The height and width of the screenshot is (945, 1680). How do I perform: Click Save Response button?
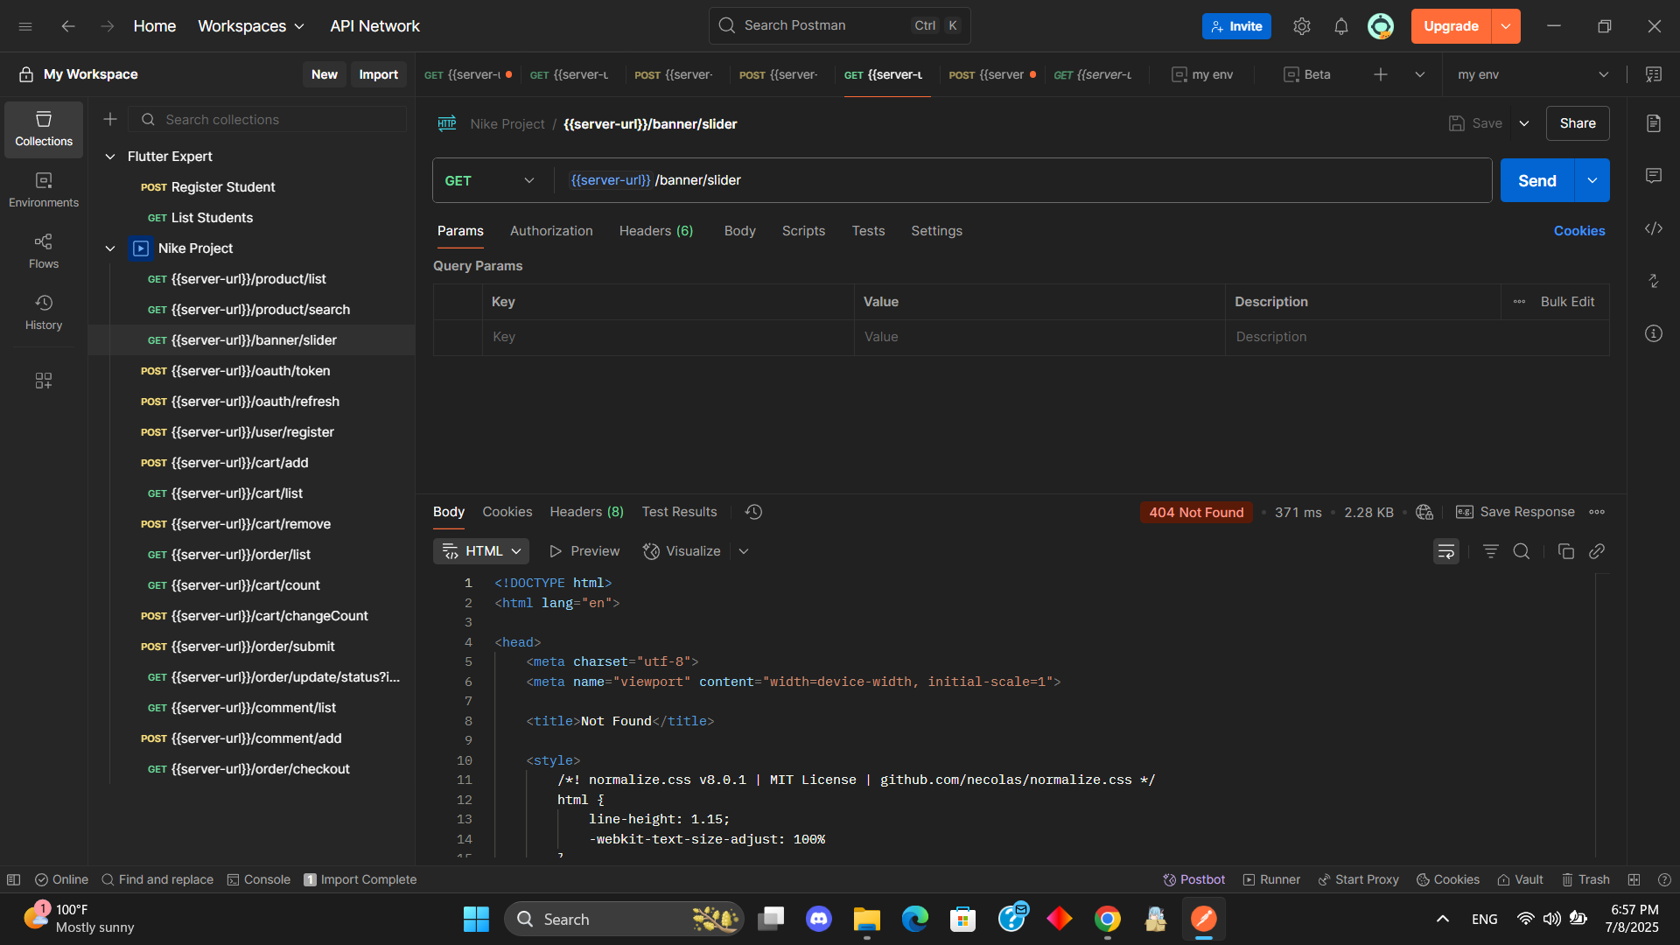1515,512
